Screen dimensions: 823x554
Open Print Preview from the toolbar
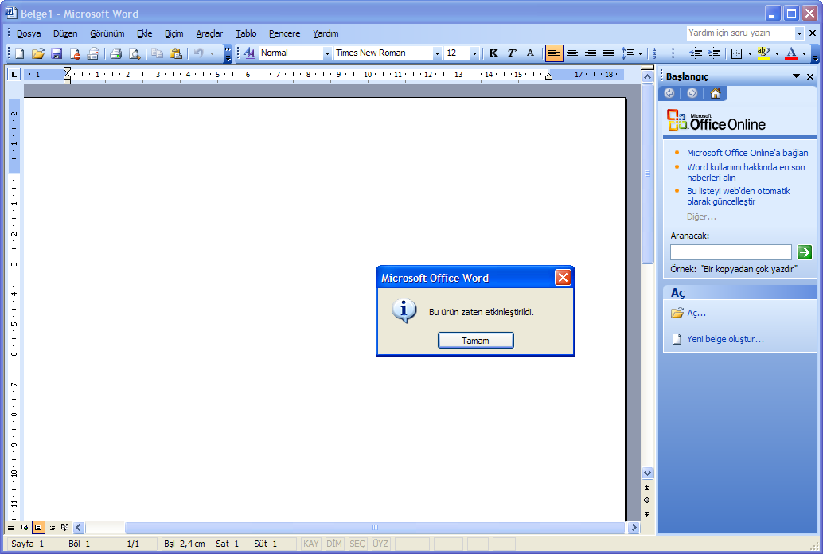pyautogui.click(x=135, y=53)
